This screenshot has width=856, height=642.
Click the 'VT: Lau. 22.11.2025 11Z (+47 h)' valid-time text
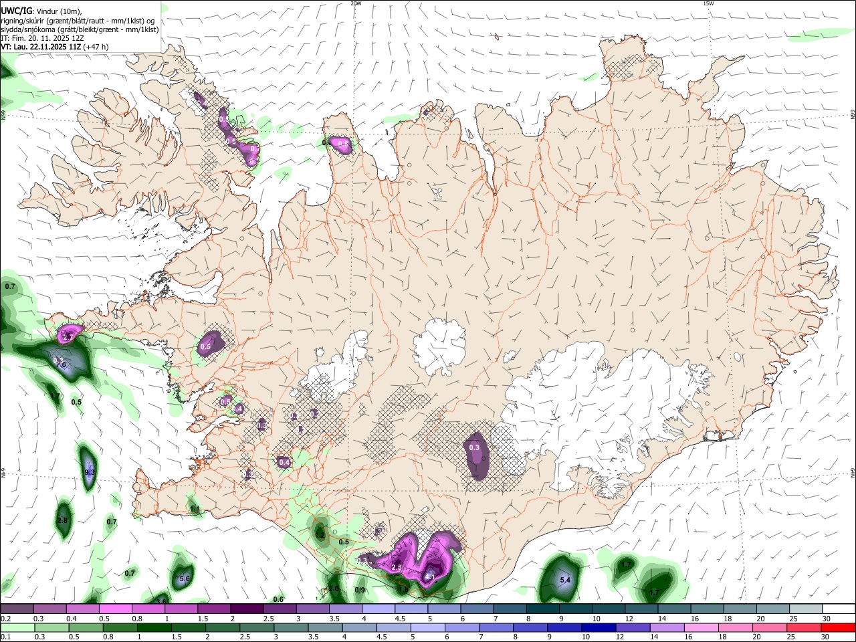tap(55, 47)
